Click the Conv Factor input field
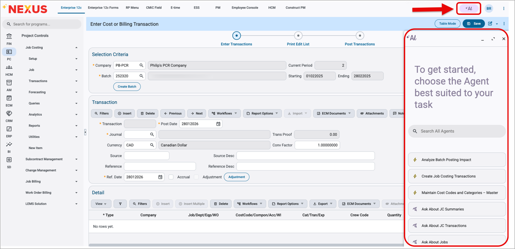 [x=317, y=145]
